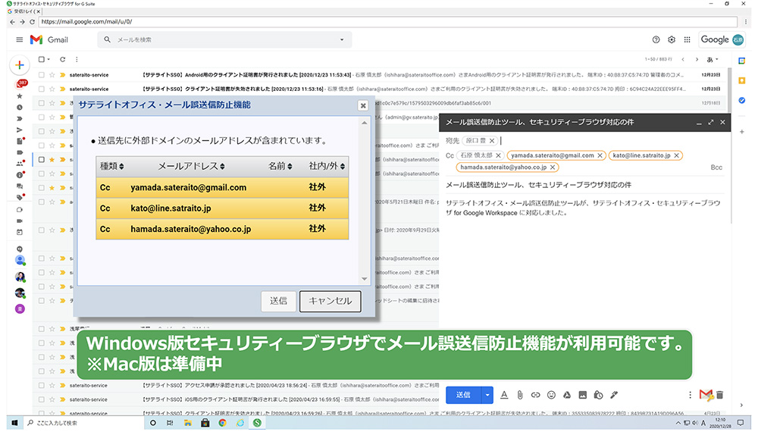Remove yamada.sateraito@gmail.com recipient chip
758x432 pixels.
[x=600, y=155]
